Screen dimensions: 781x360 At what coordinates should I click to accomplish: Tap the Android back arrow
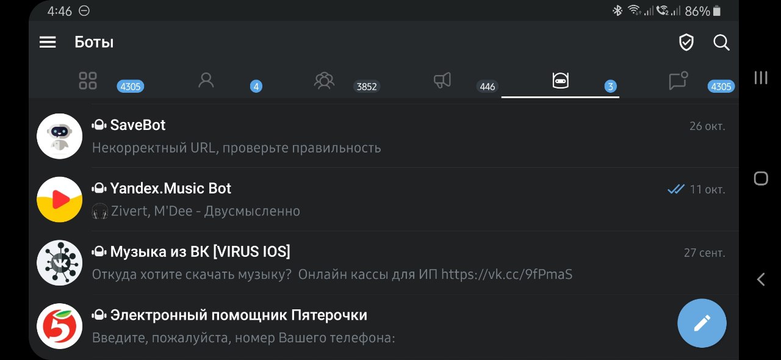tap(761, 279)
